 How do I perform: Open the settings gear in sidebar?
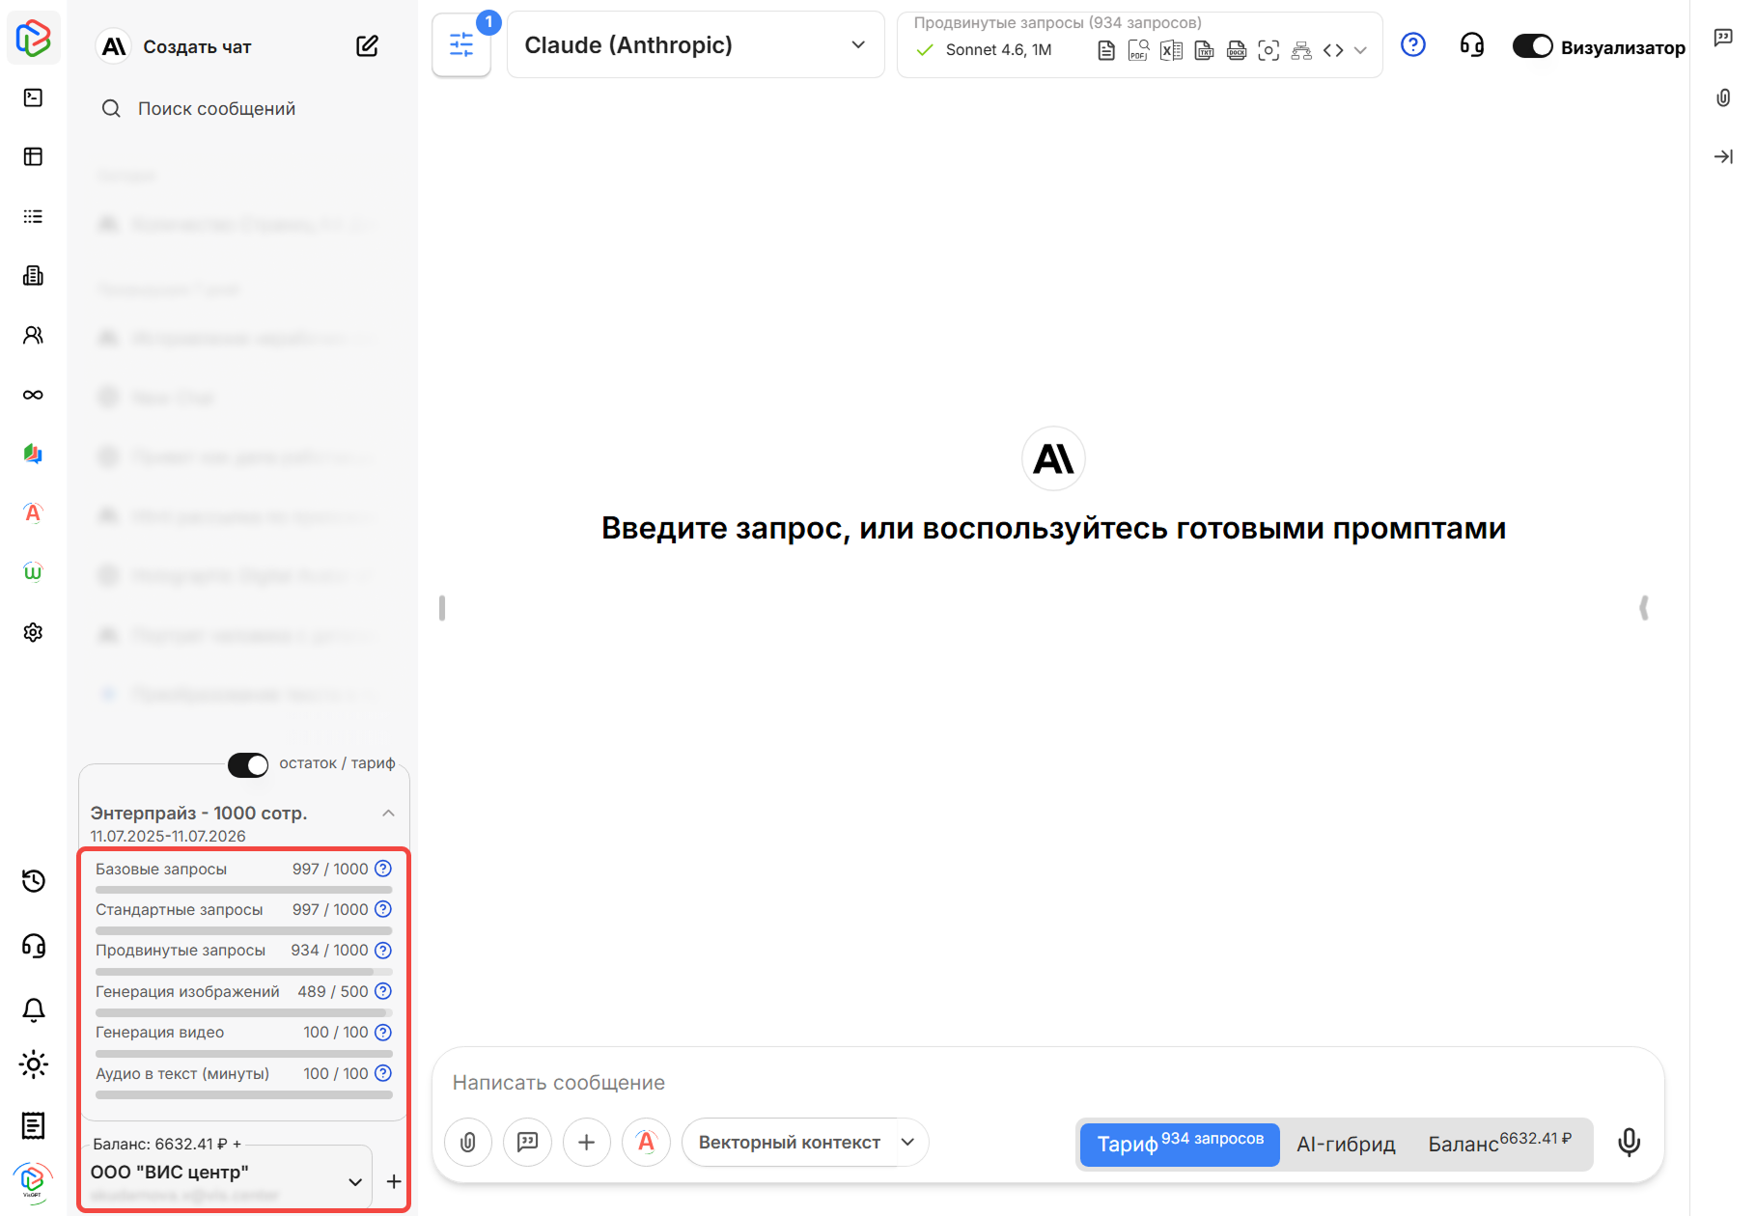coord(34,632)
